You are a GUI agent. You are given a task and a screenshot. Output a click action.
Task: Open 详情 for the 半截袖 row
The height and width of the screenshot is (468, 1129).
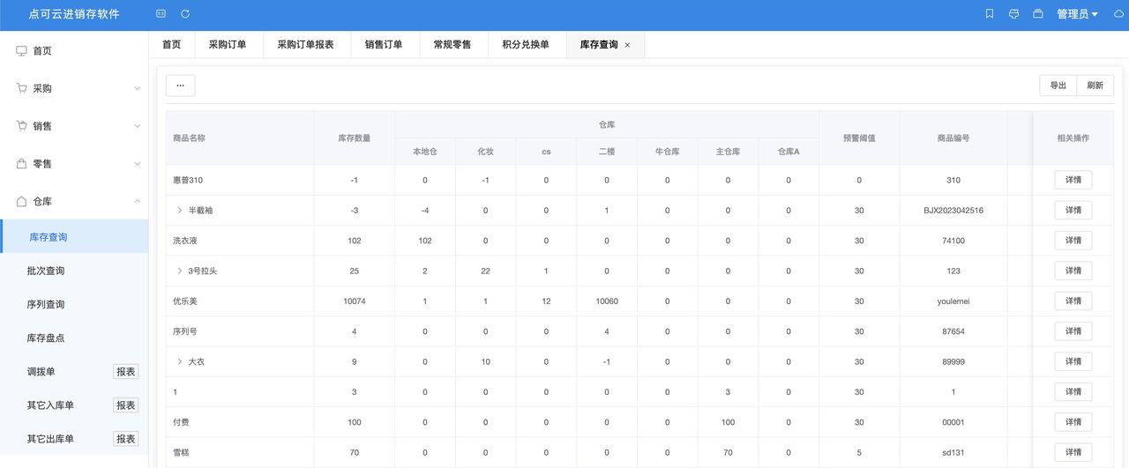point(1073,210)
